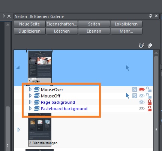Click the S solo icon on the MouseOver layer
This screenshot has width=162, height=151.
135,90
